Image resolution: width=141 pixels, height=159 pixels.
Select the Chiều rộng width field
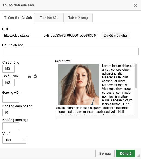pos(8,69)
